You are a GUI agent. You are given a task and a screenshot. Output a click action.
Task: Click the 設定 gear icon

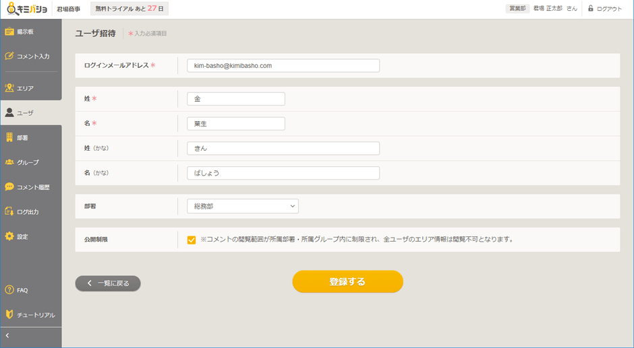point(9,236)
